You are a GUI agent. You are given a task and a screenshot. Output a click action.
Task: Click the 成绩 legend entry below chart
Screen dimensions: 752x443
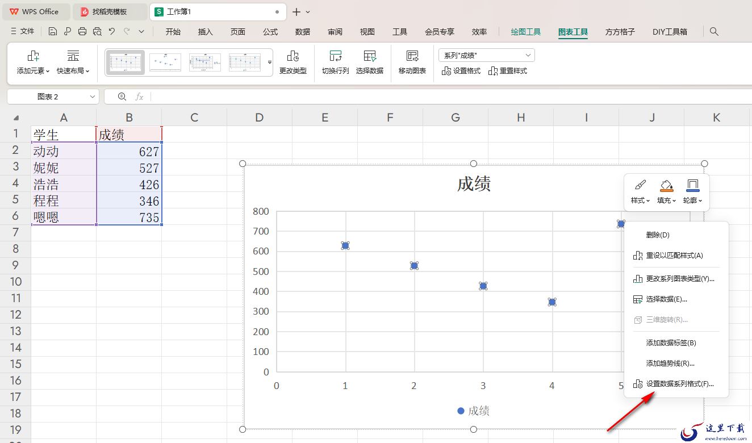click(x=473, y=411)
